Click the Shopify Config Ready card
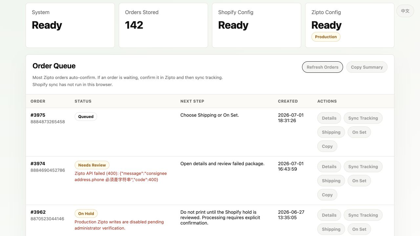 tap(257, 25)
